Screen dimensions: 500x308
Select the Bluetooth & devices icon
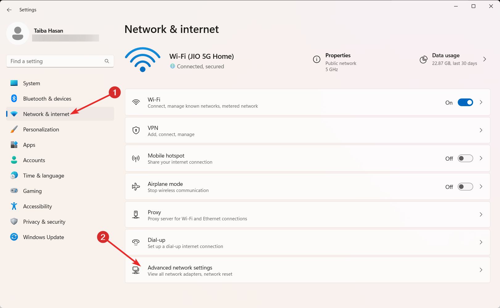pyautogui.click(x=14, y=98)
